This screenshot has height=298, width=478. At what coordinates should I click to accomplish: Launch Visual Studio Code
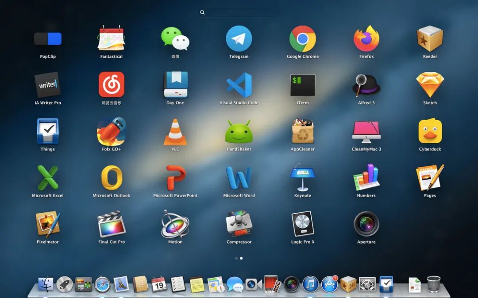click(x=239, y=85)
